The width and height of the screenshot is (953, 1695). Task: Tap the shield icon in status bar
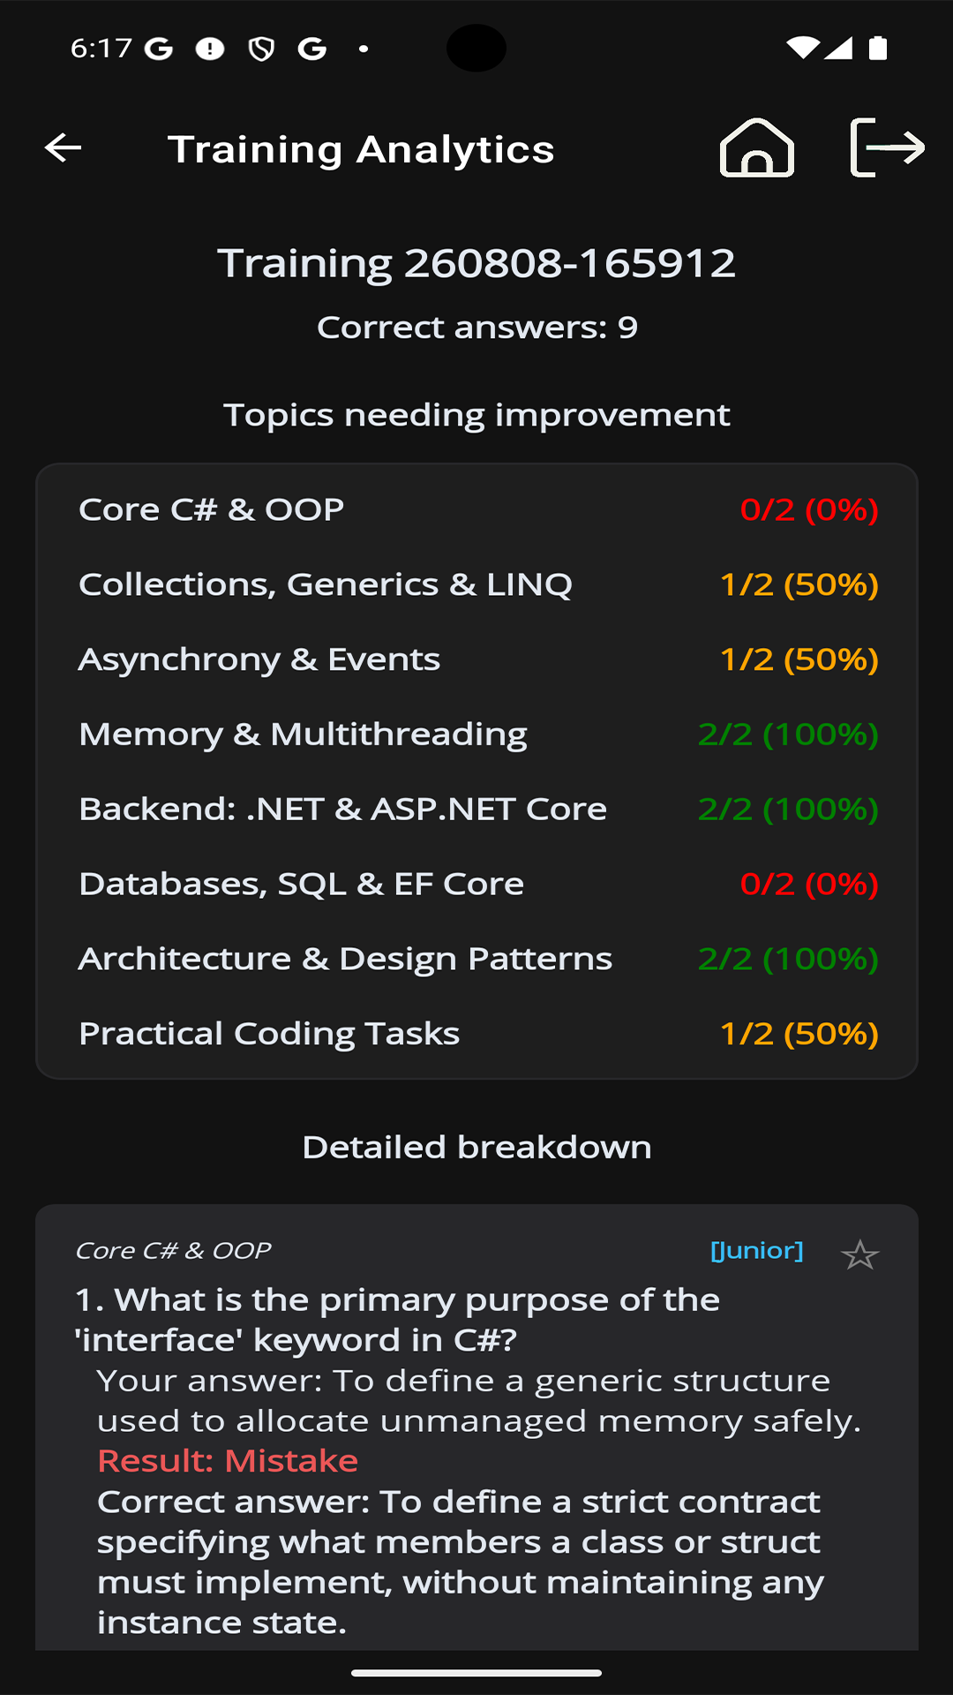pyautogui.click(x=261, y=49)
